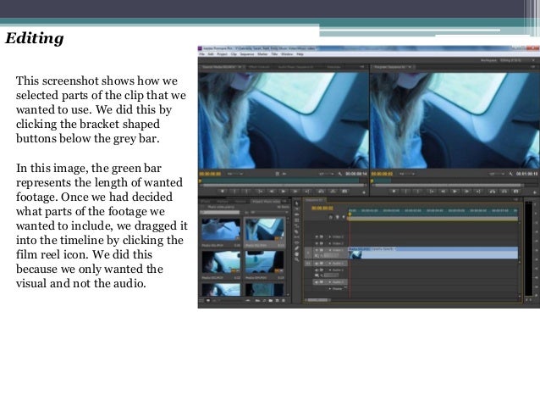Mute Audio 2 track speaker toggle
This screenshot has width=540, height=406.
(317, 270)
